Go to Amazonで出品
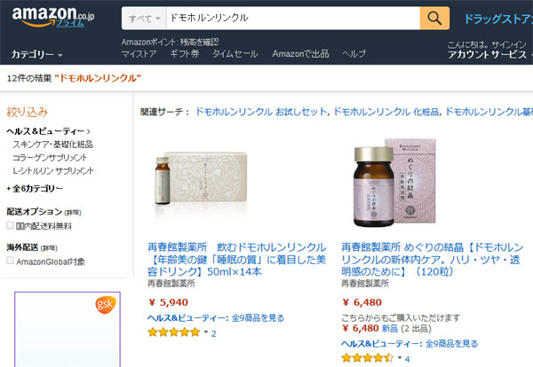Viewport: 533px width, 367px height. (x=300, y=54)
